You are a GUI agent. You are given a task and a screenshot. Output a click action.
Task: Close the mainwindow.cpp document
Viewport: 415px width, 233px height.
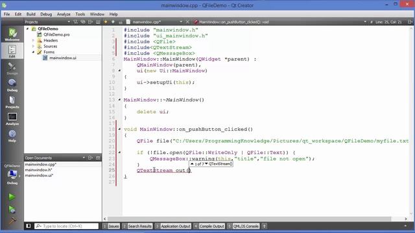(x=187, y=22)
